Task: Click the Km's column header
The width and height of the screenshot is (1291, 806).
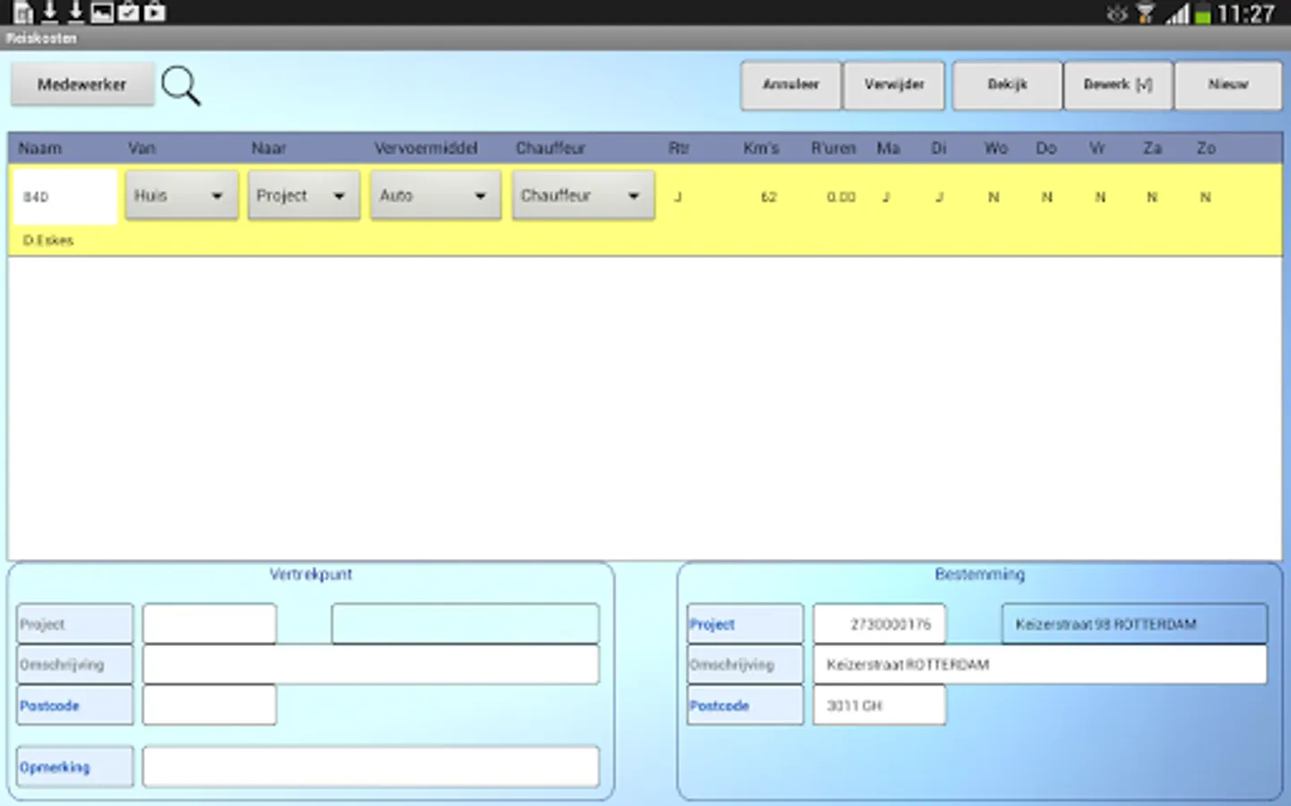Action: point(761,148)
